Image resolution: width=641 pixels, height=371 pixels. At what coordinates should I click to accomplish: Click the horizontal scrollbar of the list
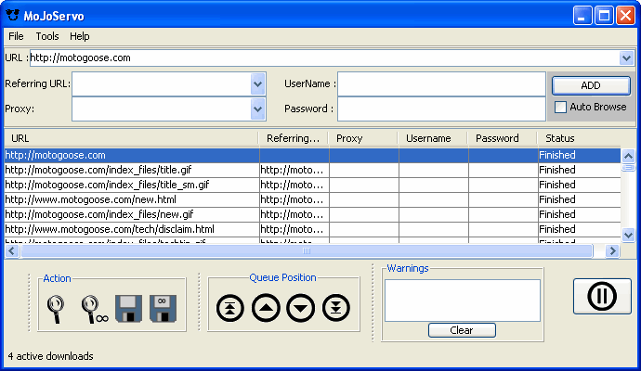307,251
